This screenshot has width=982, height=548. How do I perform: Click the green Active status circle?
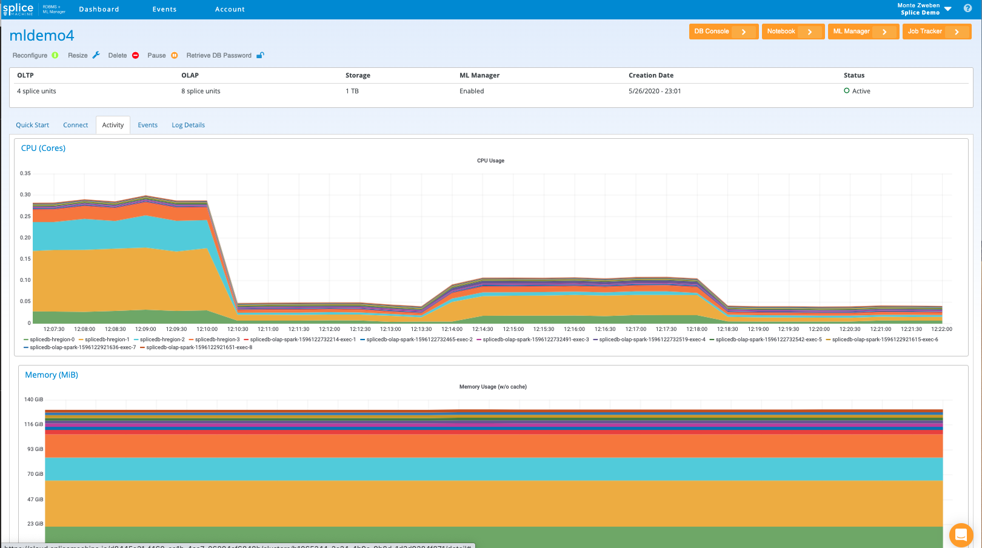point(847,91)
